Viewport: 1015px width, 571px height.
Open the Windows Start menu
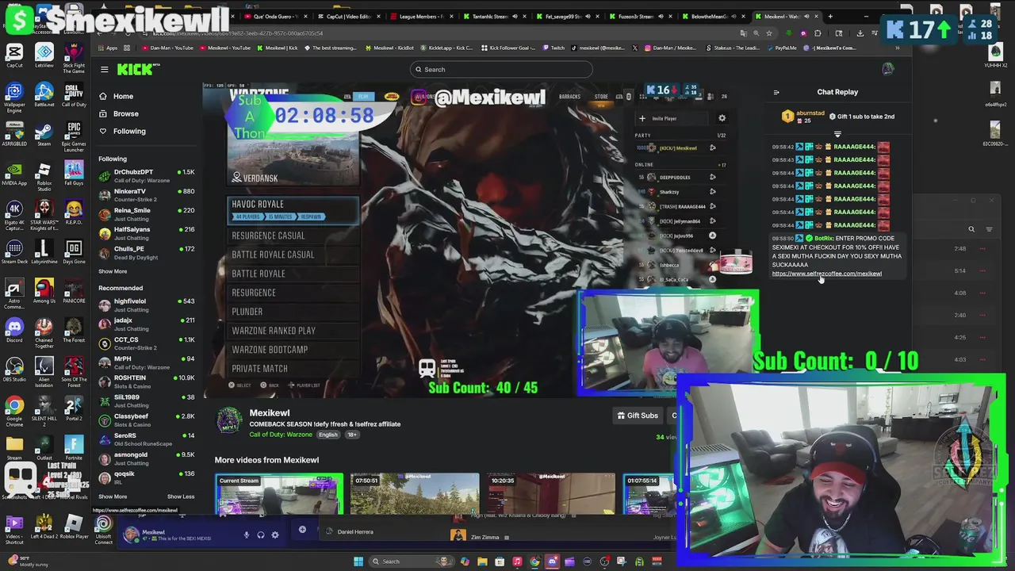[358, 561]
